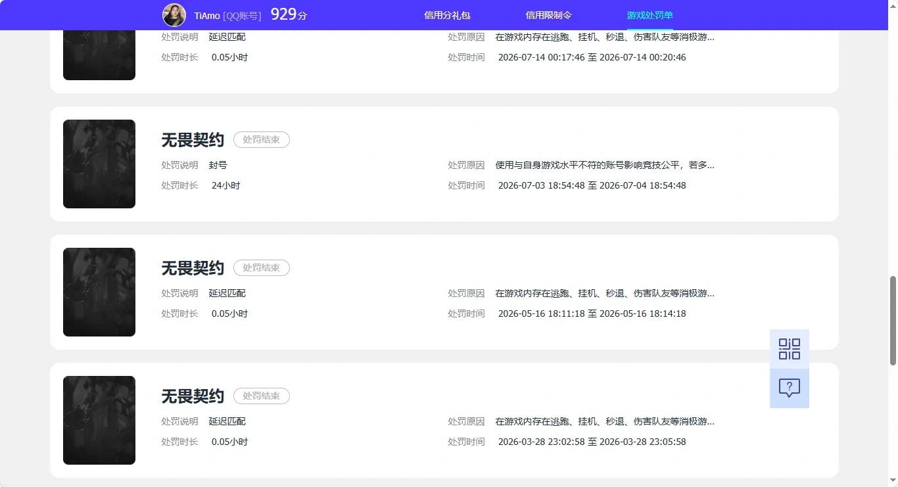
Task: Open game thumbnail of 2026-03-28 record
Action: (99, 420)
